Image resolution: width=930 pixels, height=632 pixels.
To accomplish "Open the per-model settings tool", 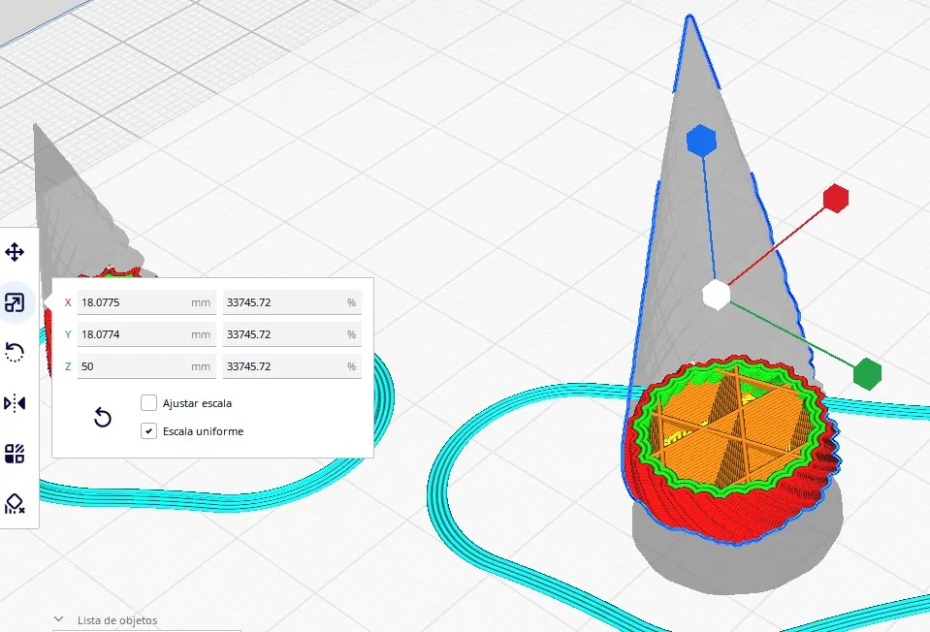I will 15,454.
